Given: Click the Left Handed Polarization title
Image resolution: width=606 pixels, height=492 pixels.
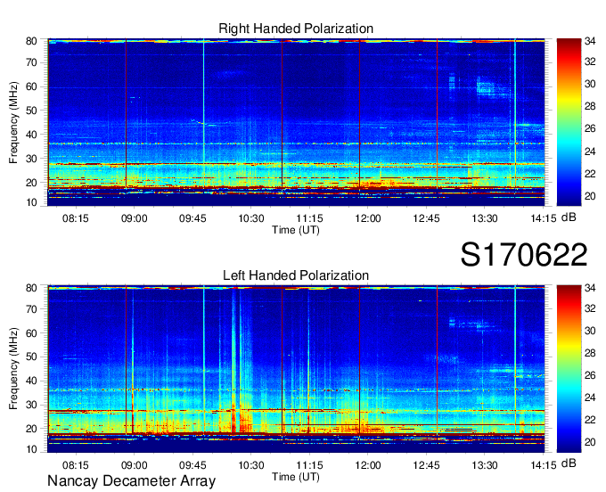Looking at the screenshot, I should 296,275.
